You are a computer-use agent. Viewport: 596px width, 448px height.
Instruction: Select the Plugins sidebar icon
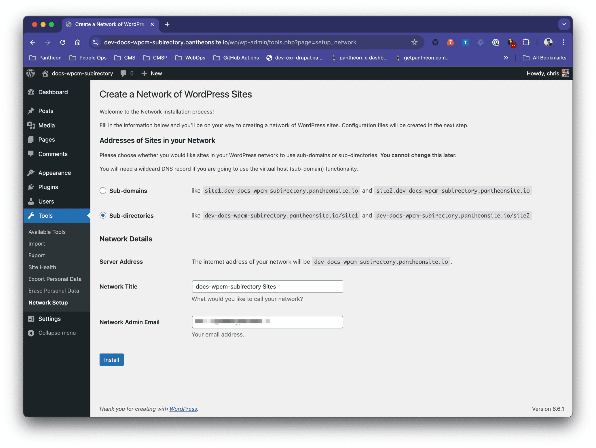[31, 187]
